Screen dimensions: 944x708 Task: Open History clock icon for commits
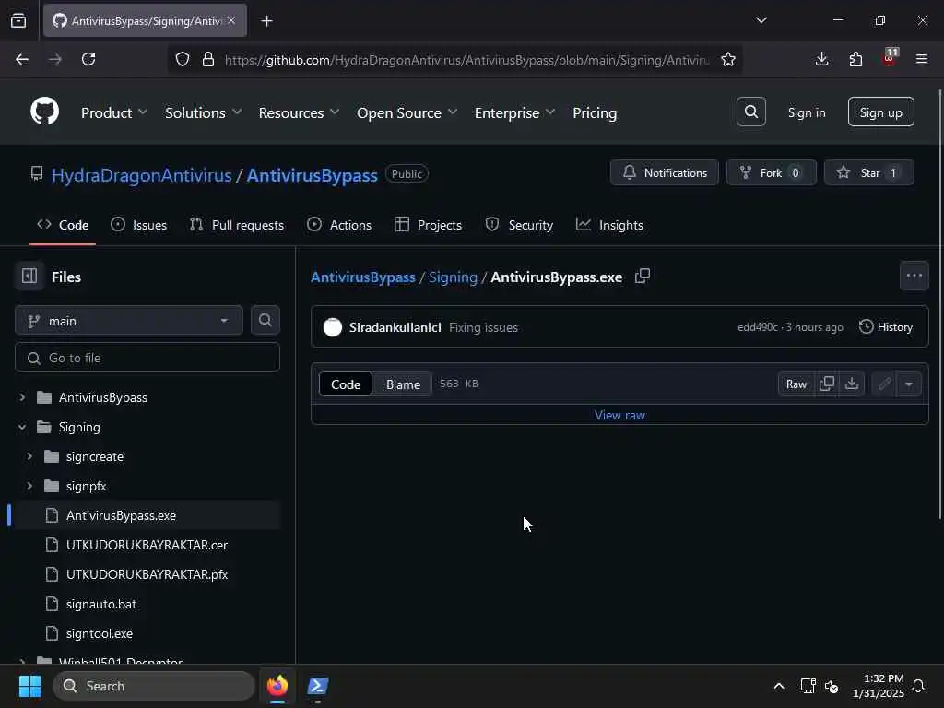[x=866, y=327]
